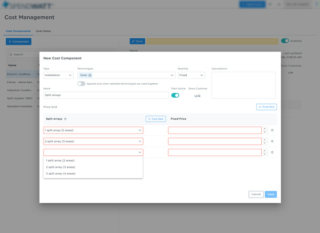320x233 pixels.
Task: Remove the Solar technology tag
Action: [90, 75]
